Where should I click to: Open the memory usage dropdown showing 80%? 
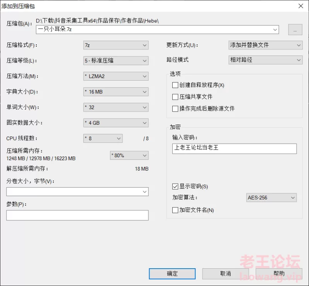tap(129, 156)
